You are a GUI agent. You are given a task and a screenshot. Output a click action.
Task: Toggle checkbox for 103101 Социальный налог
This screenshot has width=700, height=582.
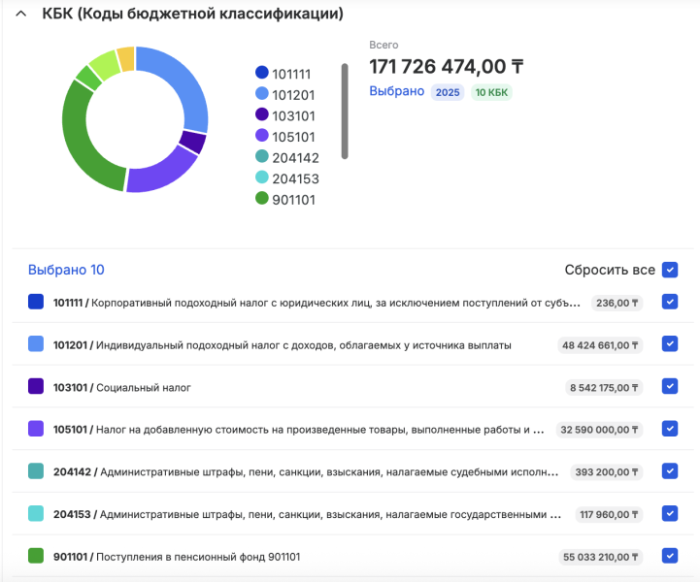(x=669, y=387)
